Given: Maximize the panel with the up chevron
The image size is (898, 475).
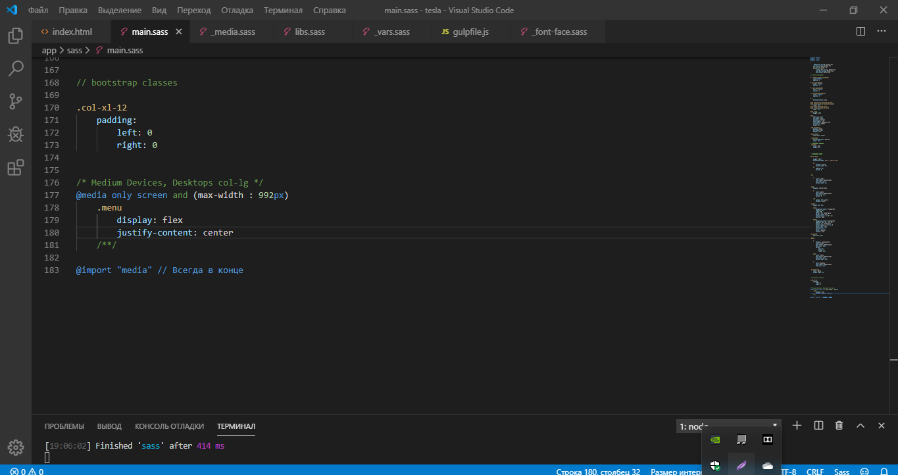Looking at the screenshot, I should tap(860, 426).
